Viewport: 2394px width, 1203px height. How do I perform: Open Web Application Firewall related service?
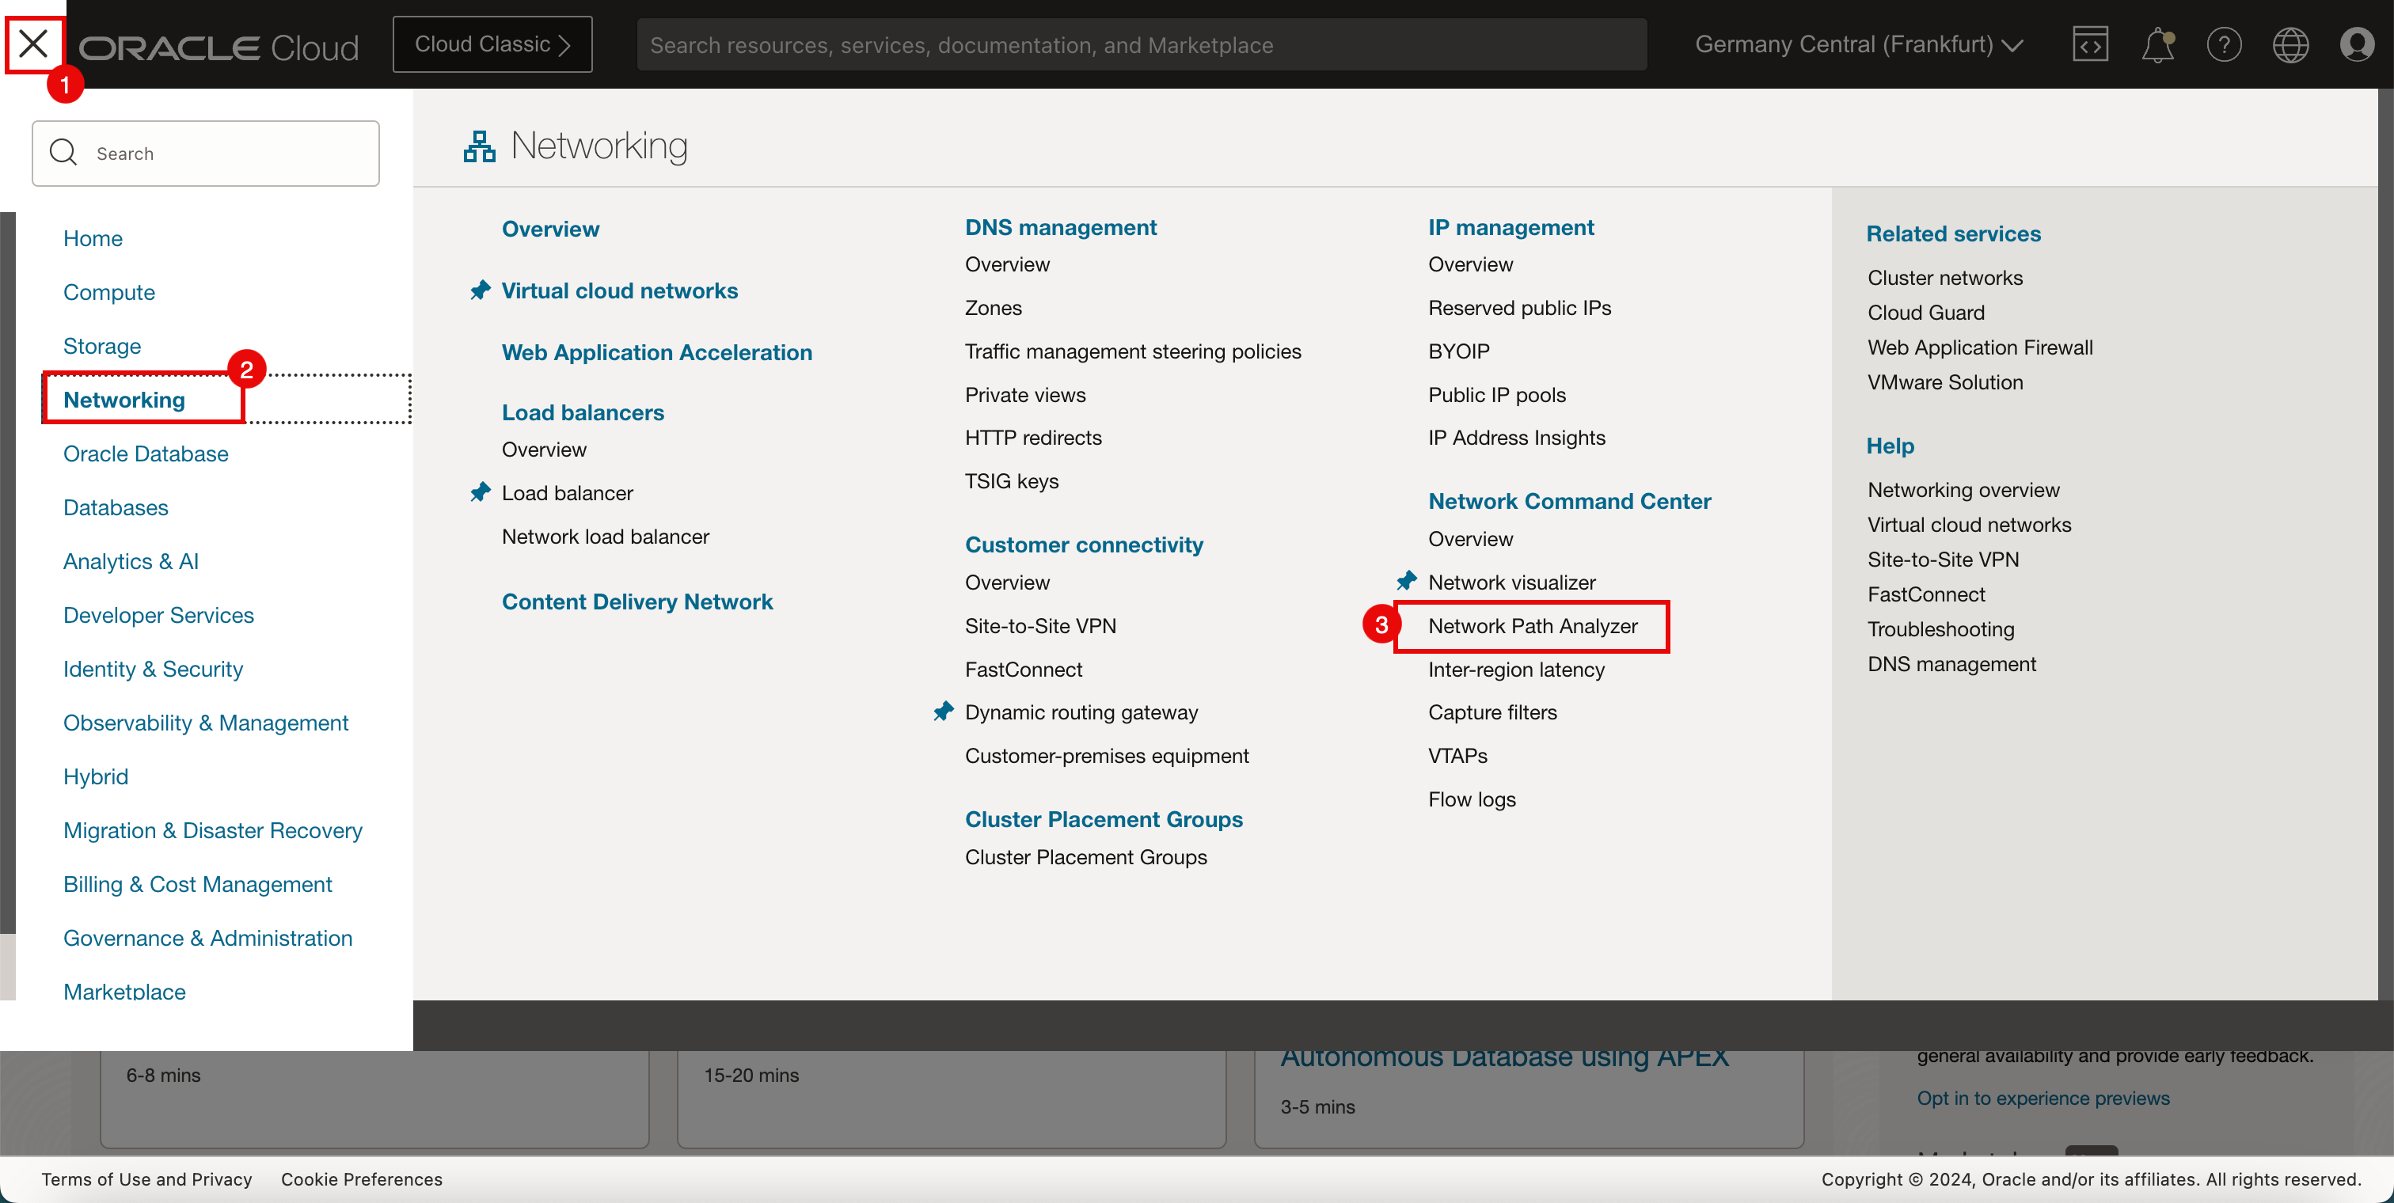click(x=1979, y=347)
